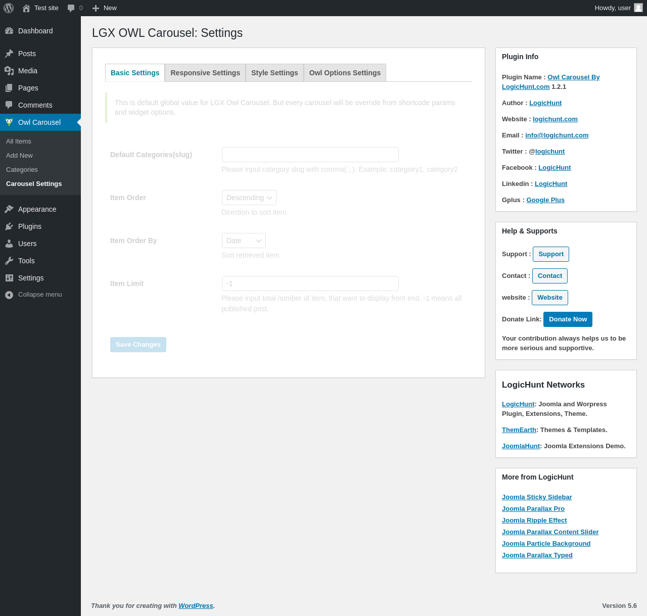Open the Linkedin LogicHunt link
Screen dimensions: 647x616
click(x=551, y=184)
